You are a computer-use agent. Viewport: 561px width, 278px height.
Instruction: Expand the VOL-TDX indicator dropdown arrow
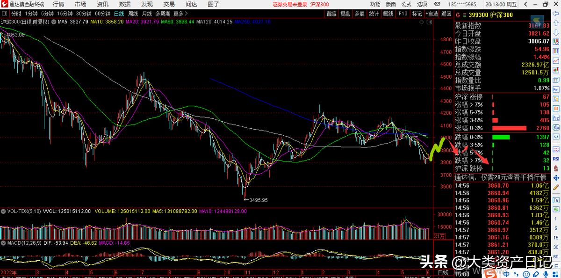click(3, 211)
